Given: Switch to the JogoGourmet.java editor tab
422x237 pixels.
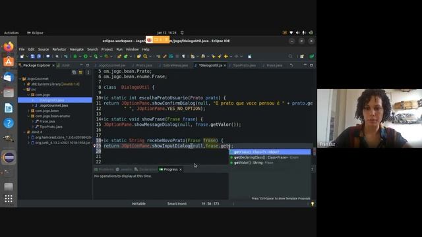Looking at the screenshot, I should (110, 65).
